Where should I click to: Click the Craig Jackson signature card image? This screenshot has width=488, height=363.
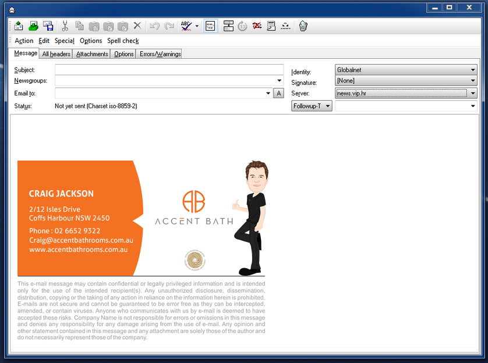pos(142,218)
